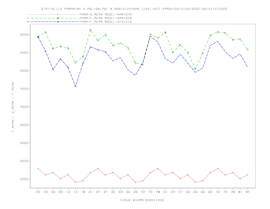Click x-axis tick label 78

[232, 192]
